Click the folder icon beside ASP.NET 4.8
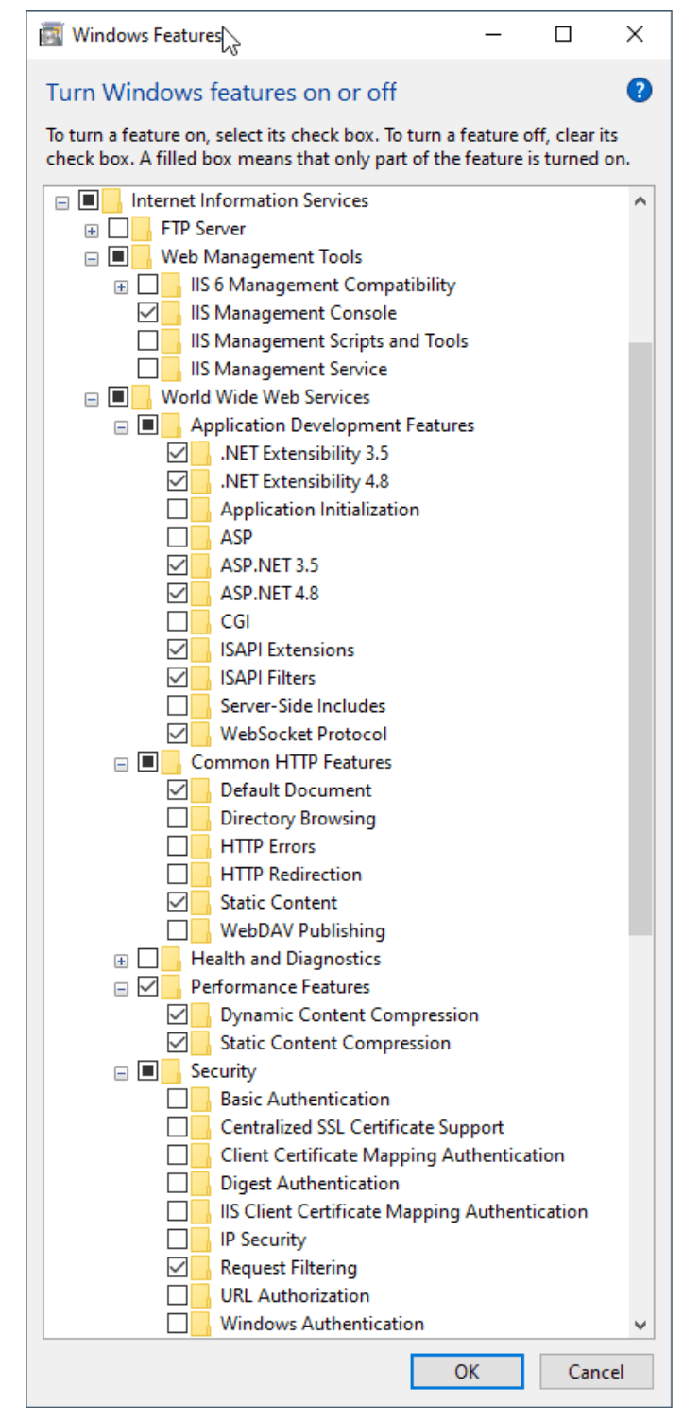The width and height of the screenshot is (700, 1422). pyautogui.click(x=200, y=594)
